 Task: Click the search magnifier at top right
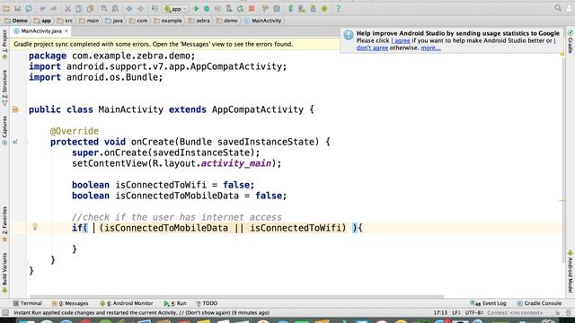pyautogui.click(x=558, y=8)
